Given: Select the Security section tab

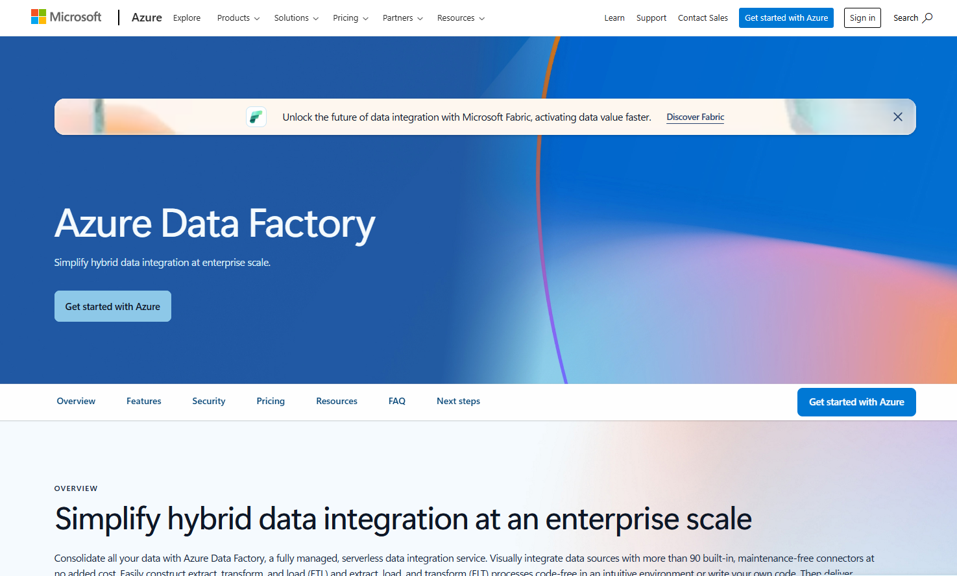Looking at the screenshot, I should click(209, 402).
